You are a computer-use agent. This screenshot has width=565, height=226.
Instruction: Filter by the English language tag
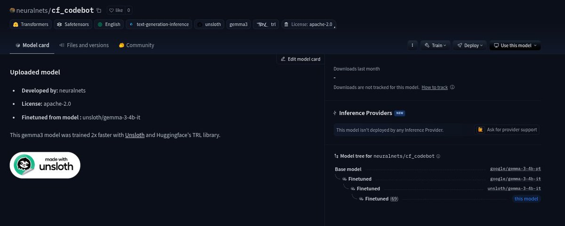coord(109,24)
